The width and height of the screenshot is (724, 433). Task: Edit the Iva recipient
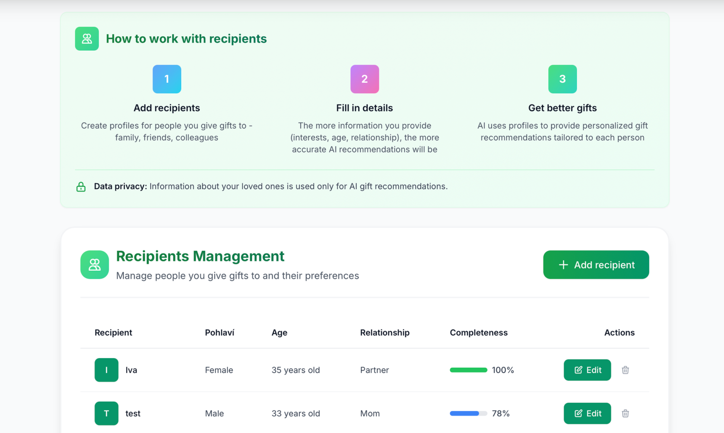(x=587, y=370)
